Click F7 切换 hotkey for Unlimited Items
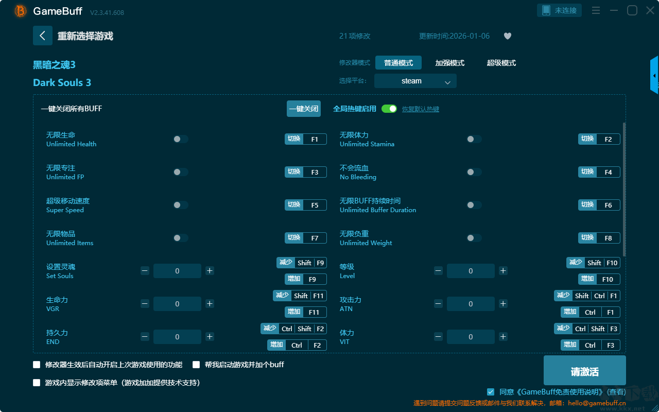659x412 pixels. tap(306, 238)
